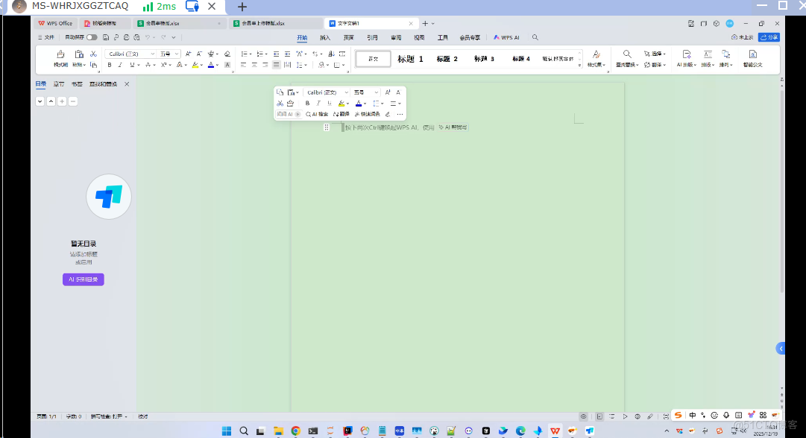Open the Calibri font name dropdown in ribbon

pos(153,54)
